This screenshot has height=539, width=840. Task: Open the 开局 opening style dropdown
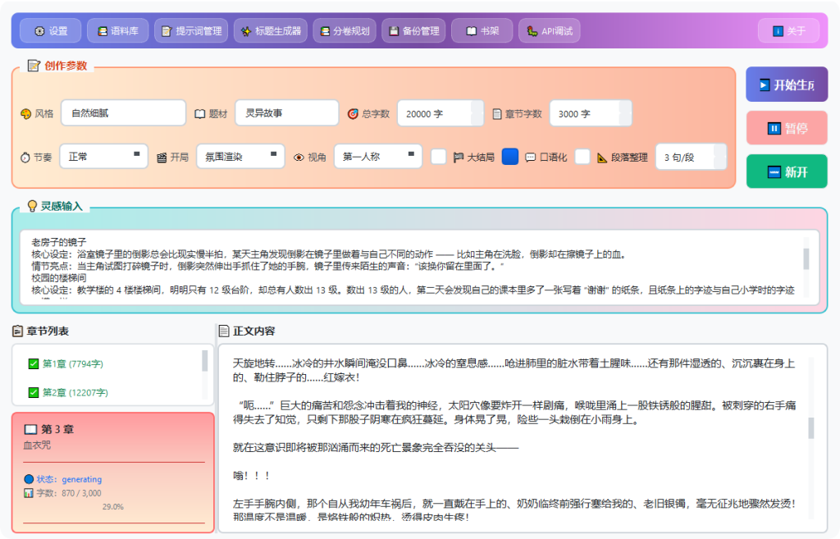pos(240,156)
